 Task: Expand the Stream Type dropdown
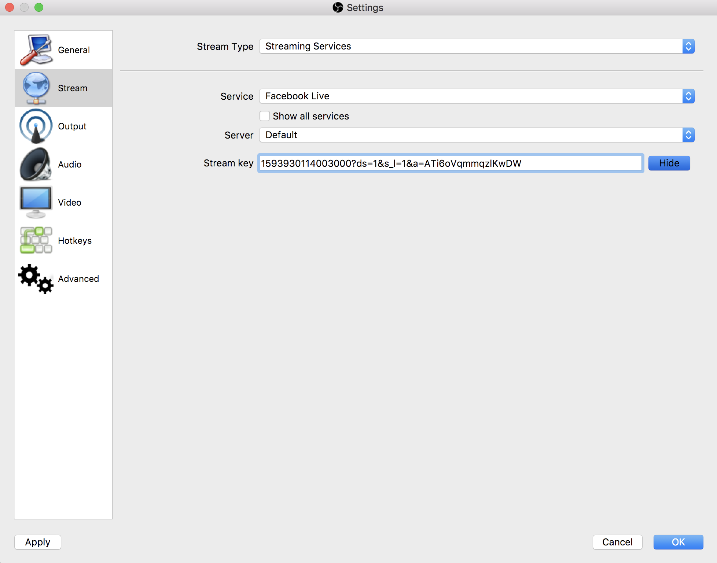click(x=688, y=46)
